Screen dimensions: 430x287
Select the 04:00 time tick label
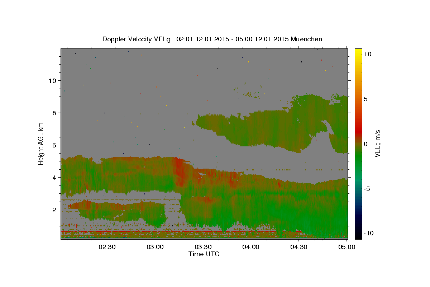click(251, 247)
